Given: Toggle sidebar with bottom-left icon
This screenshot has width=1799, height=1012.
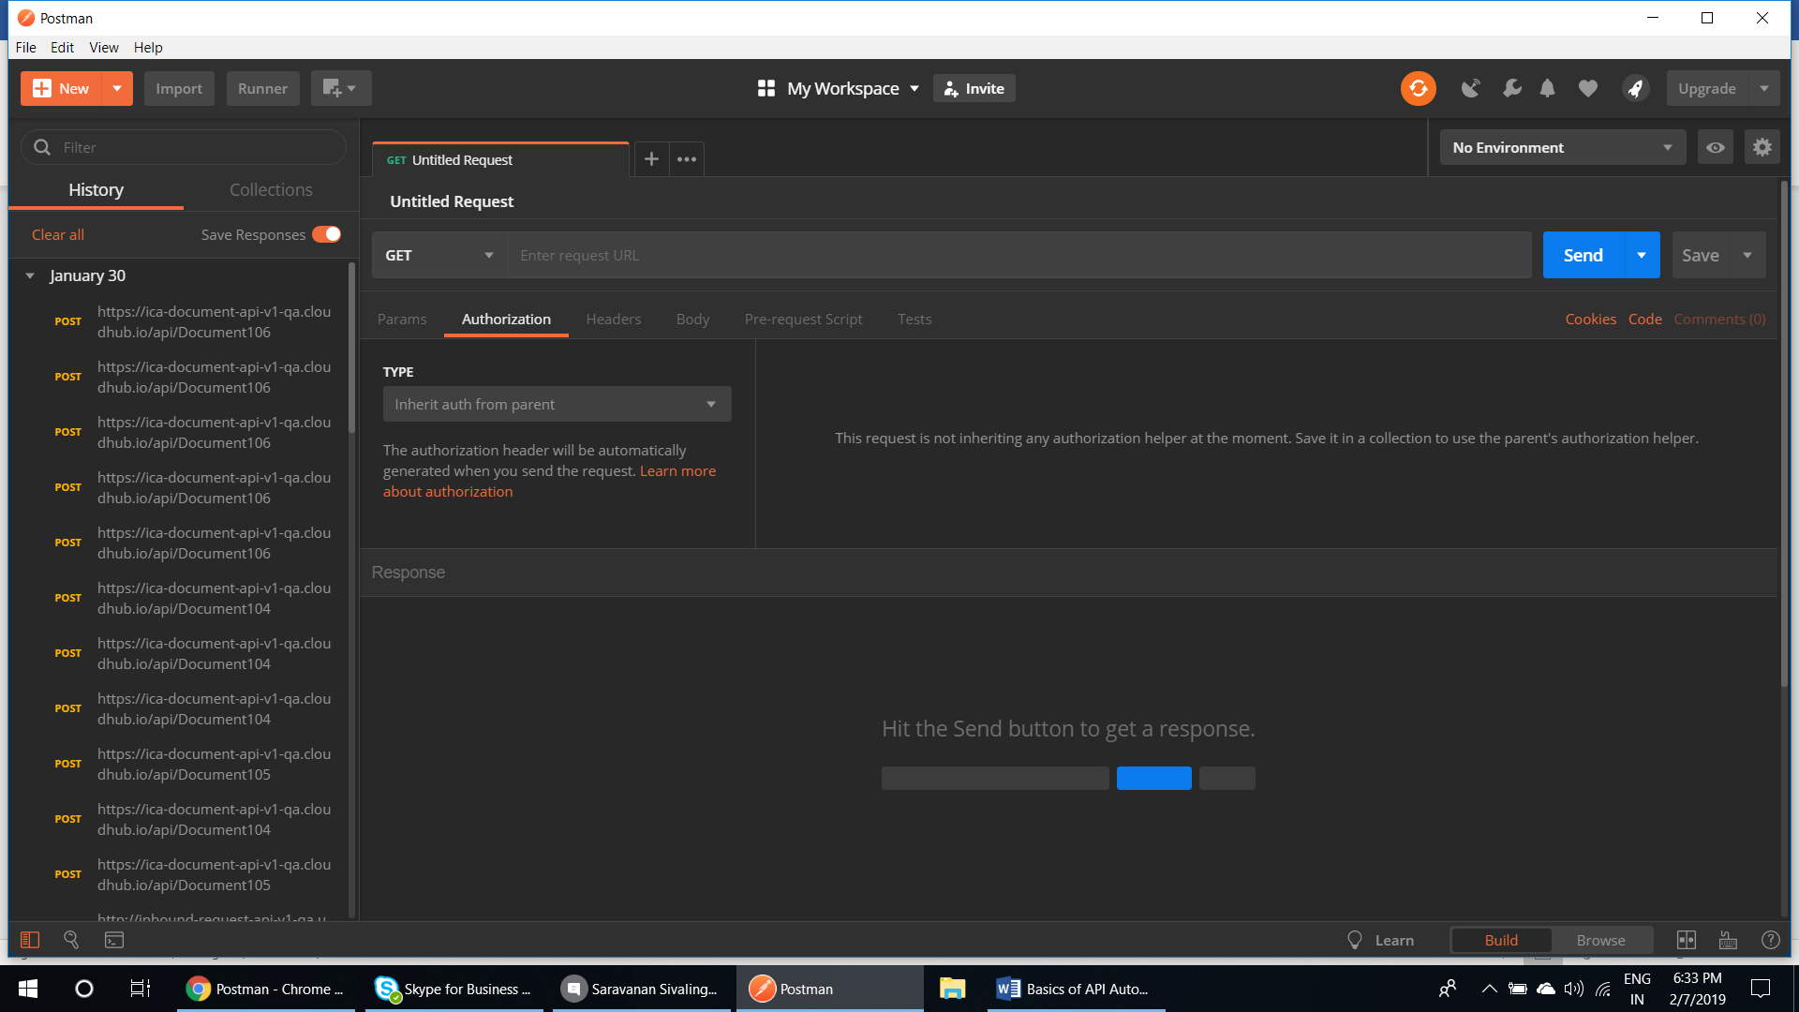Looking at the screenshot, I should click(x=30, y=940).
